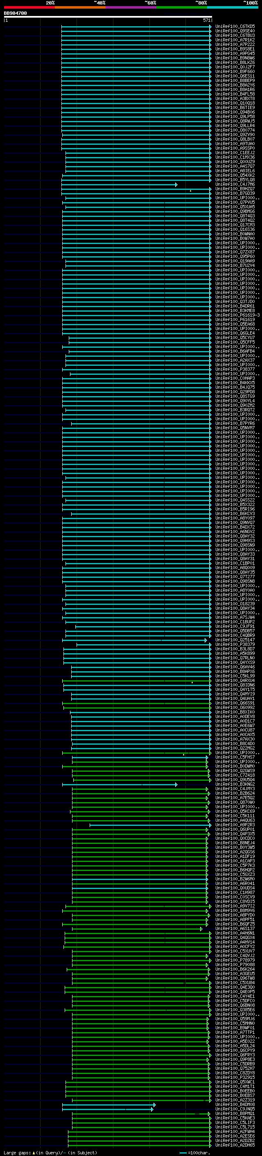Open the UniRef100_A7R1K2 hit
Screen dimensions: 262x1156
(235, 40)
